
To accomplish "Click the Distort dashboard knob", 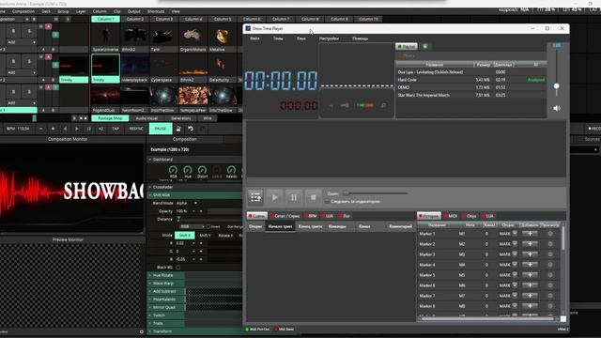I will pos(202,170).
